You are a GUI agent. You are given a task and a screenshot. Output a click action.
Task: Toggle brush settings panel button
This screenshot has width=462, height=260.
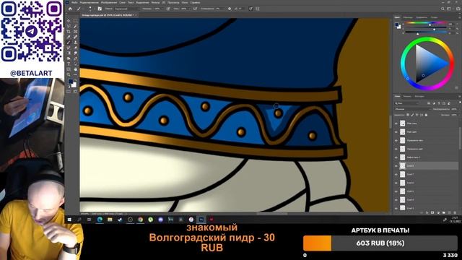(x=100, y=9)
